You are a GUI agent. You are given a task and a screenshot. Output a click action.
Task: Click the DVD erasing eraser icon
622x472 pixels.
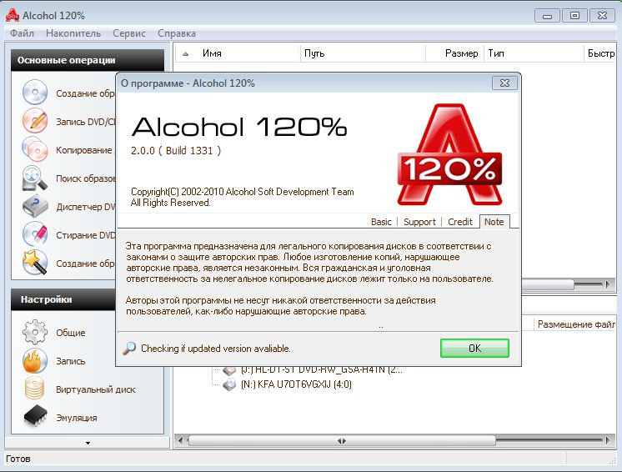[x=34, y=234]
